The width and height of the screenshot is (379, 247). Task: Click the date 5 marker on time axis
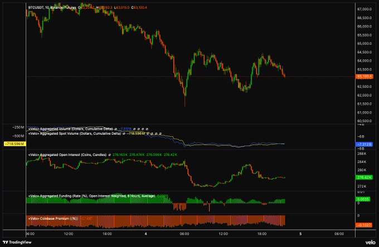tap(300, 234)
